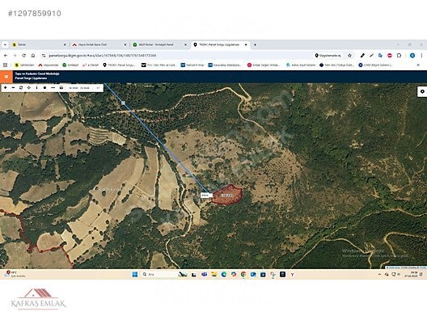Viewport: 427px width, 320px height.
Task: Open the Adres Kayıt Sistemi bookmark
Action: pos(301,65)
